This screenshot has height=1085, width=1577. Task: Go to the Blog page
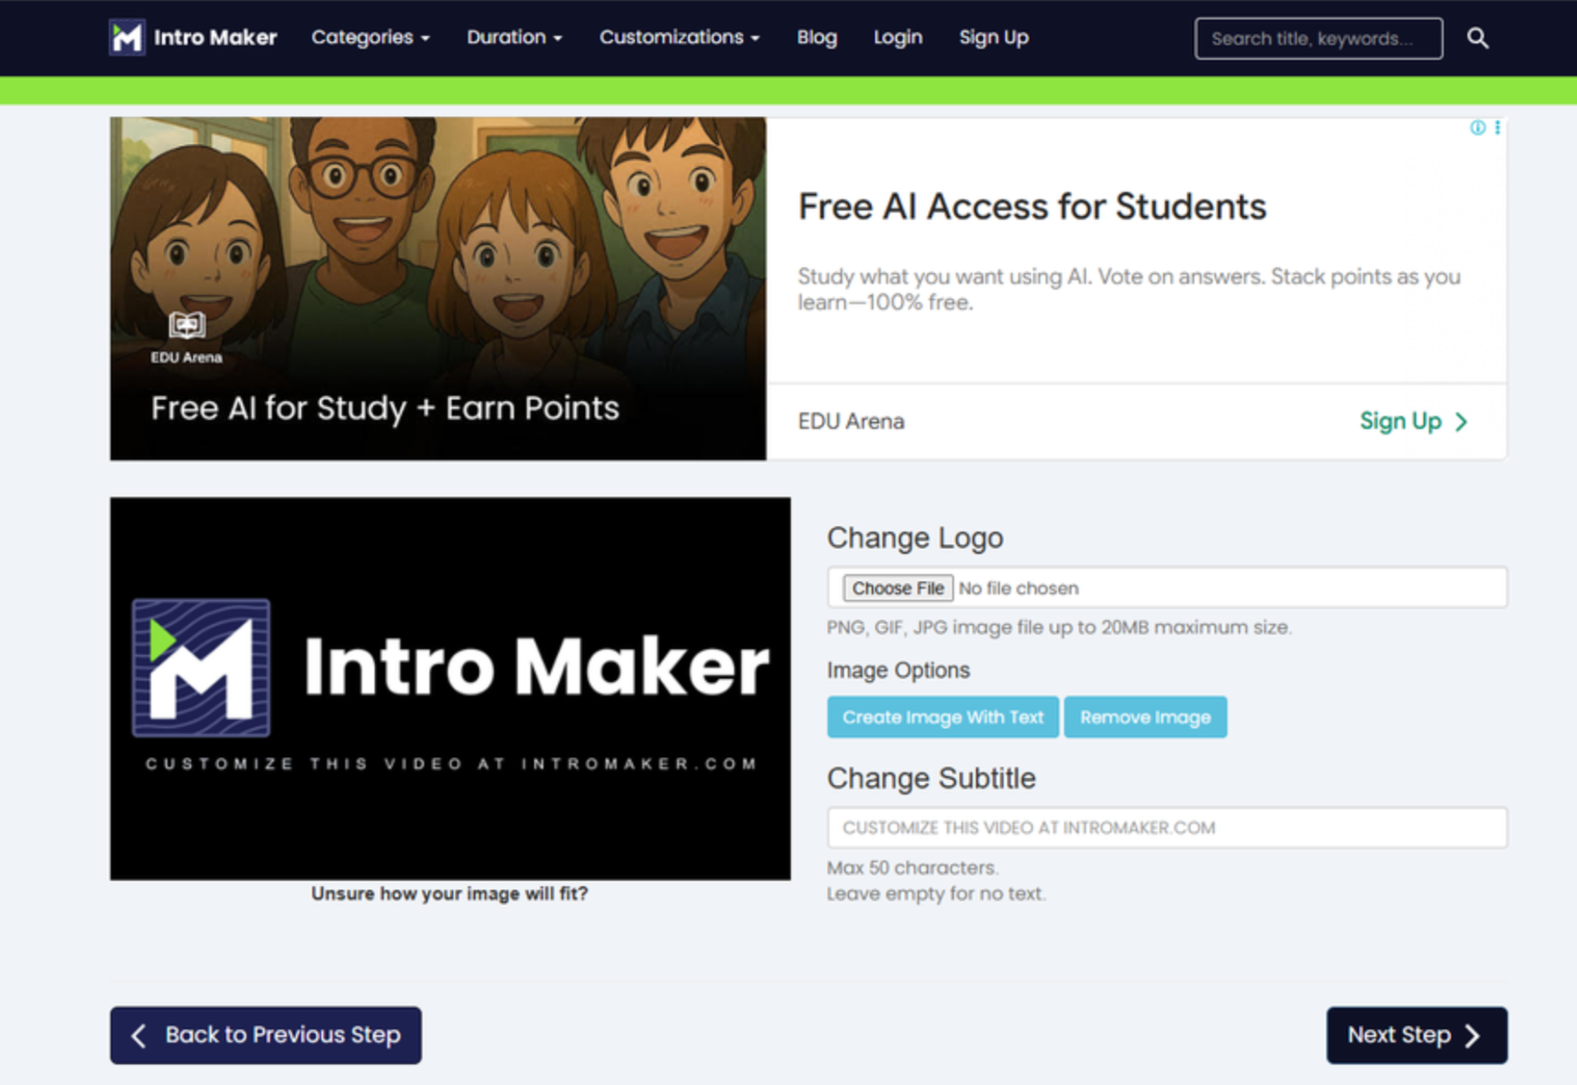816,37
